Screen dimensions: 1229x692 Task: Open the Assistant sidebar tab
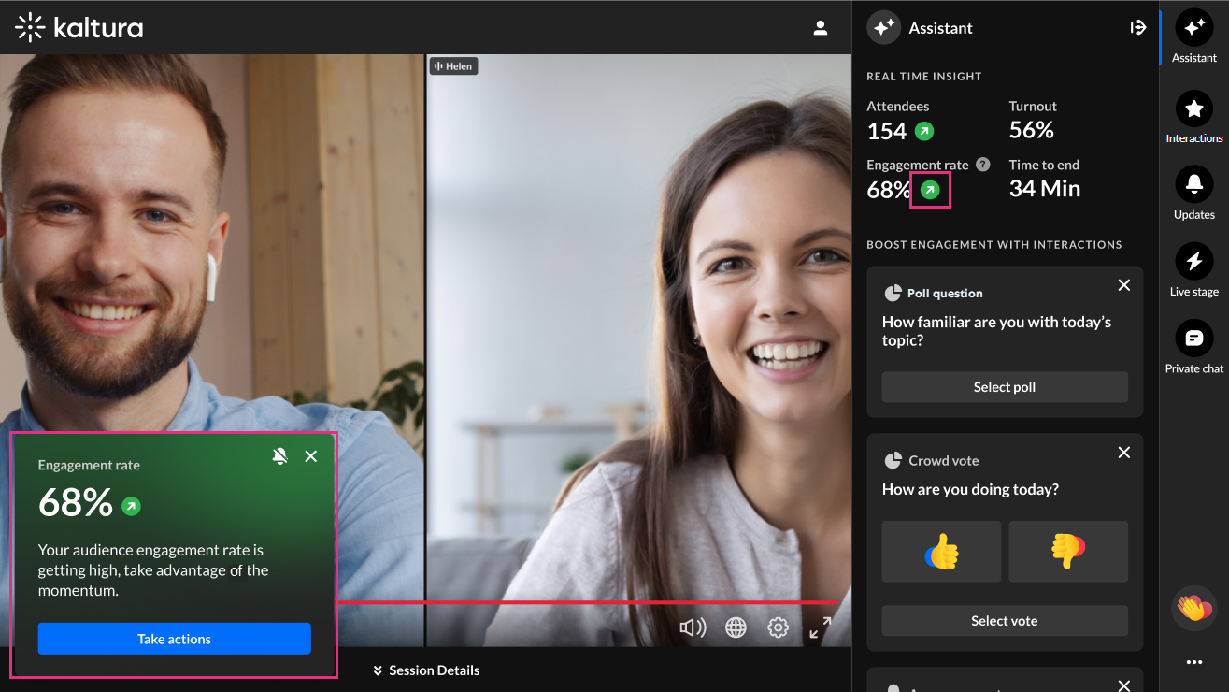click(1193, 36)
